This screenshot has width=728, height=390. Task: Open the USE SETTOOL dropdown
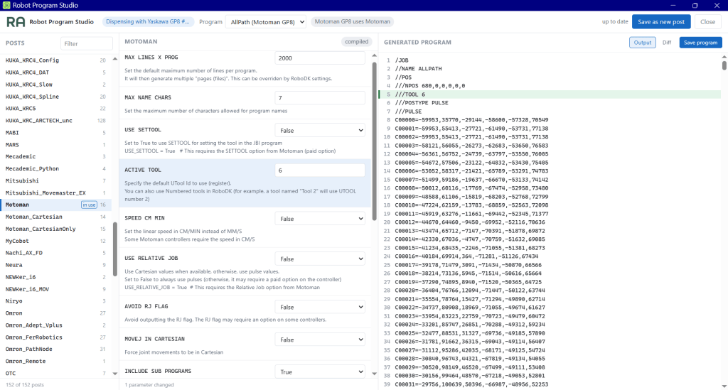[320, 130]
